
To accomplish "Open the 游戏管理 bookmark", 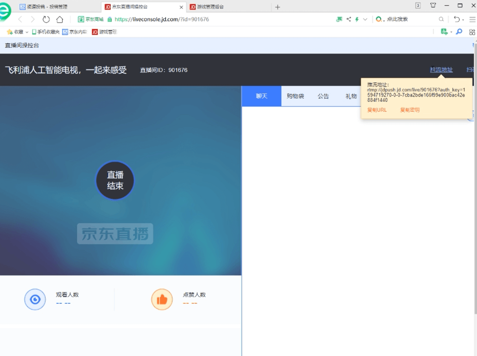I will coord(105,32).
